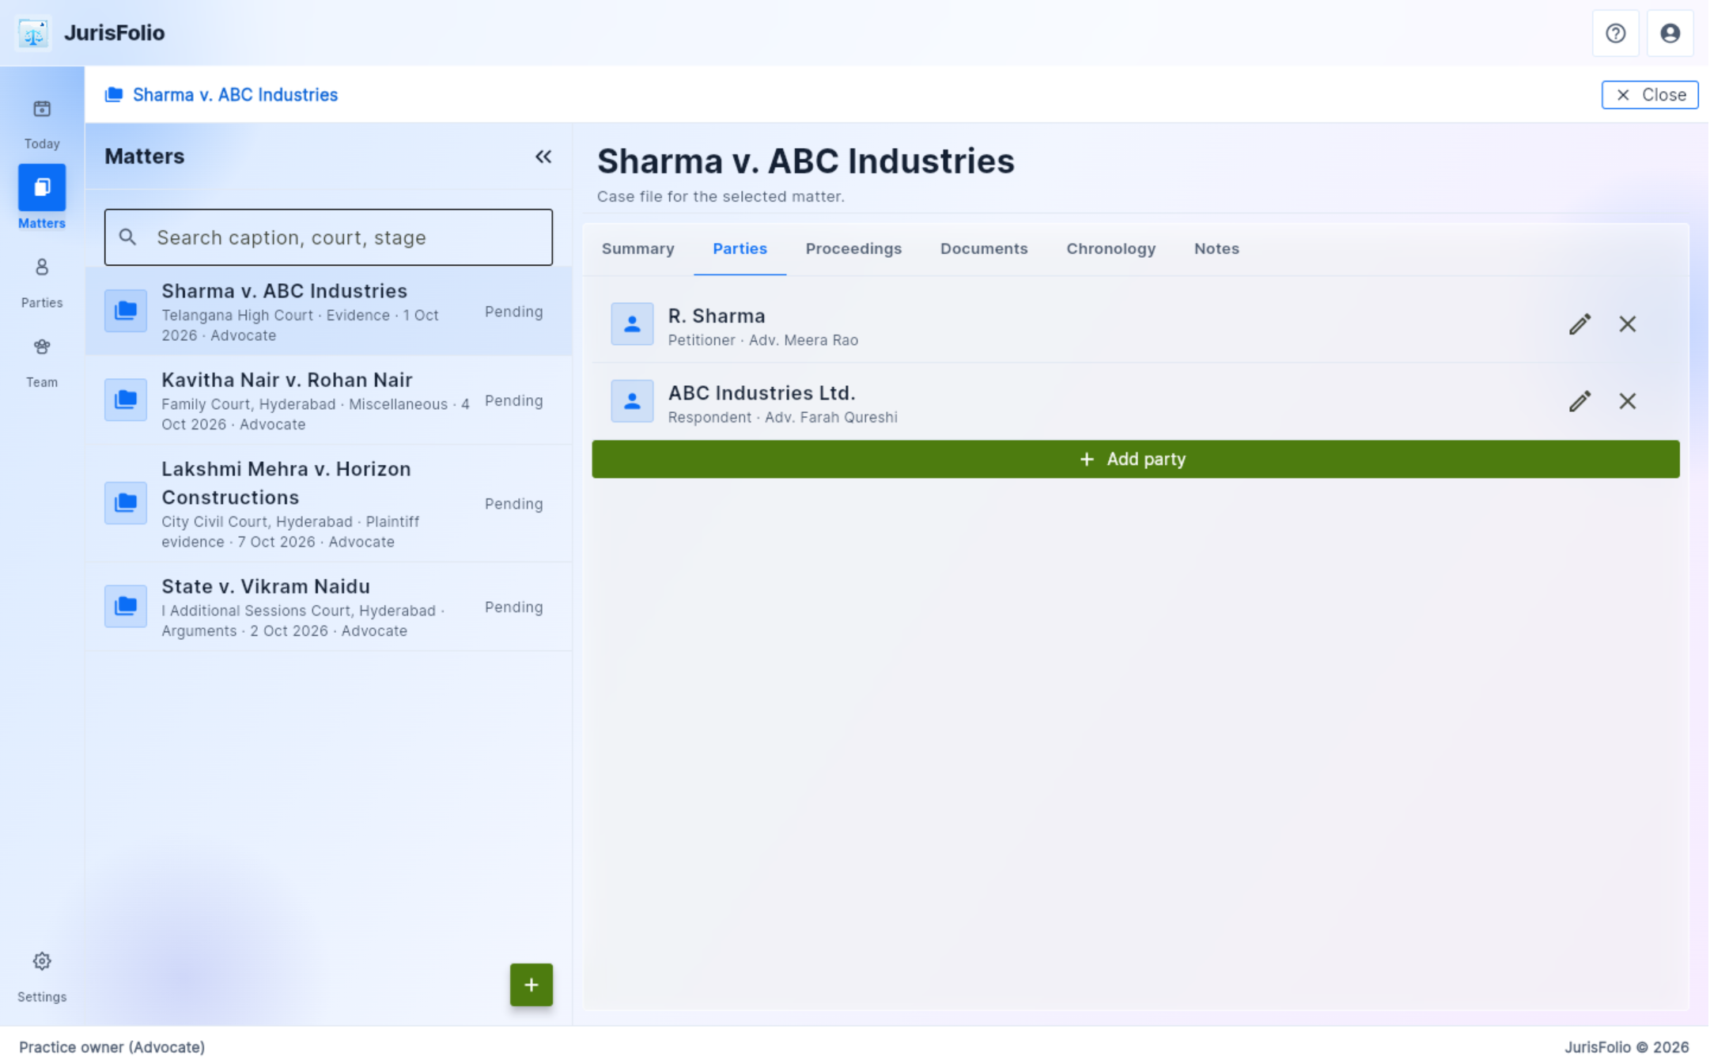The width and height of the screenshot is (1729, 1060).
Task: Click Pending status of Kavitha Nair matter
Action: coord(513,401)
